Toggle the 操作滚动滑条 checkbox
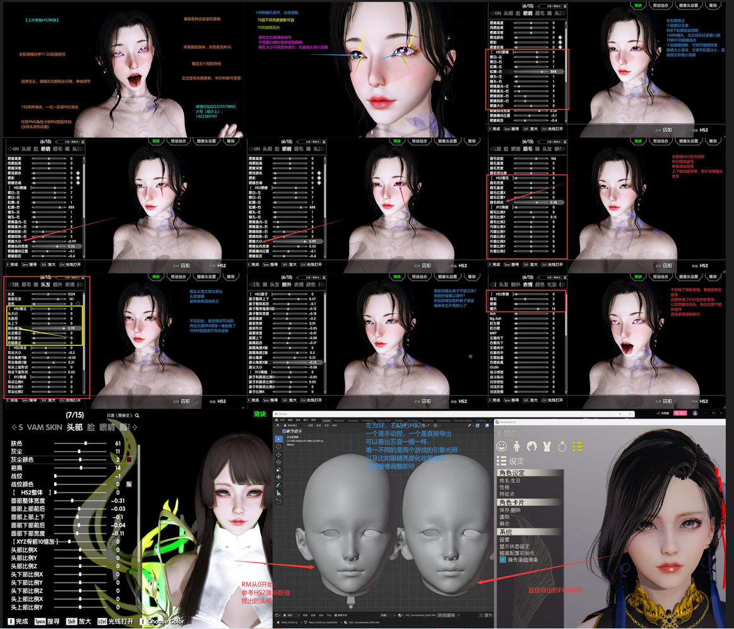Screen dimensions: 734x629 pyautogui.click(x=503, y=560)
